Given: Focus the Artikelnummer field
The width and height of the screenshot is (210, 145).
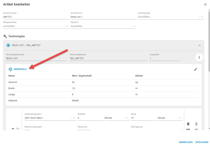Looking at the screenshot, I should point(36,17).
